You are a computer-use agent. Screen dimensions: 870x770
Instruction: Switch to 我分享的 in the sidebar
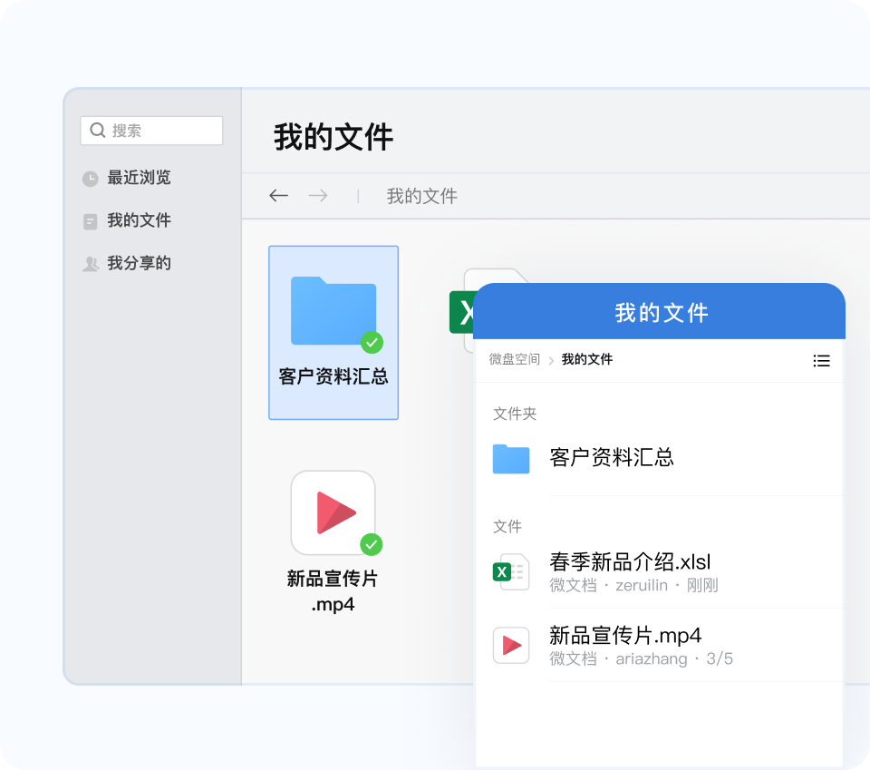tap(138, 264)
